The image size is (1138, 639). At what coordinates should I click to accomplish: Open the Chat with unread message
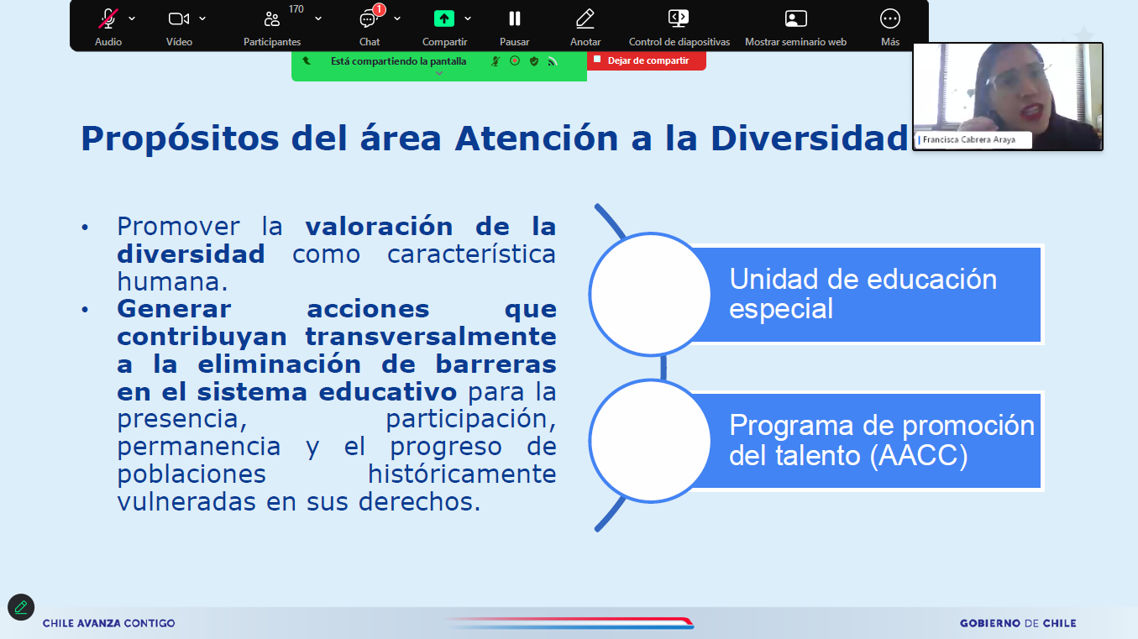click(369, 19)
